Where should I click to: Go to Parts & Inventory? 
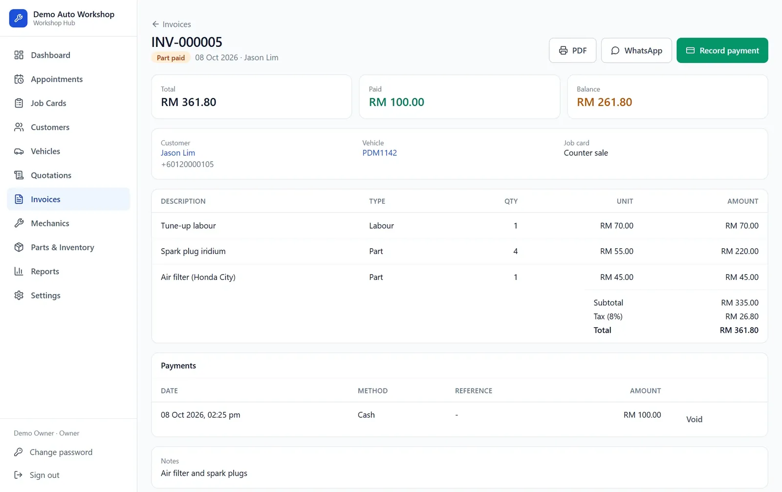68,247
